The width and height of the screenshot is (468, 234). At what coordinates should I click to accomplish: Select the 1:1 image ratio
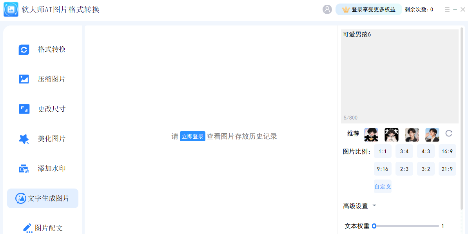(x=383, y=151)
